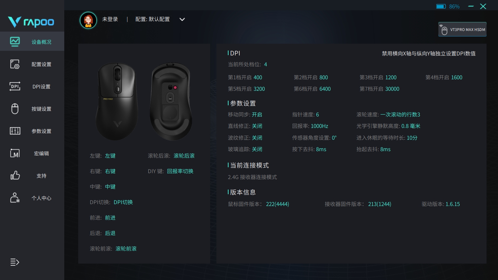Go to the 参数设置 menu label
Viewport: 498px width, 280px height.
pos(41,131)
